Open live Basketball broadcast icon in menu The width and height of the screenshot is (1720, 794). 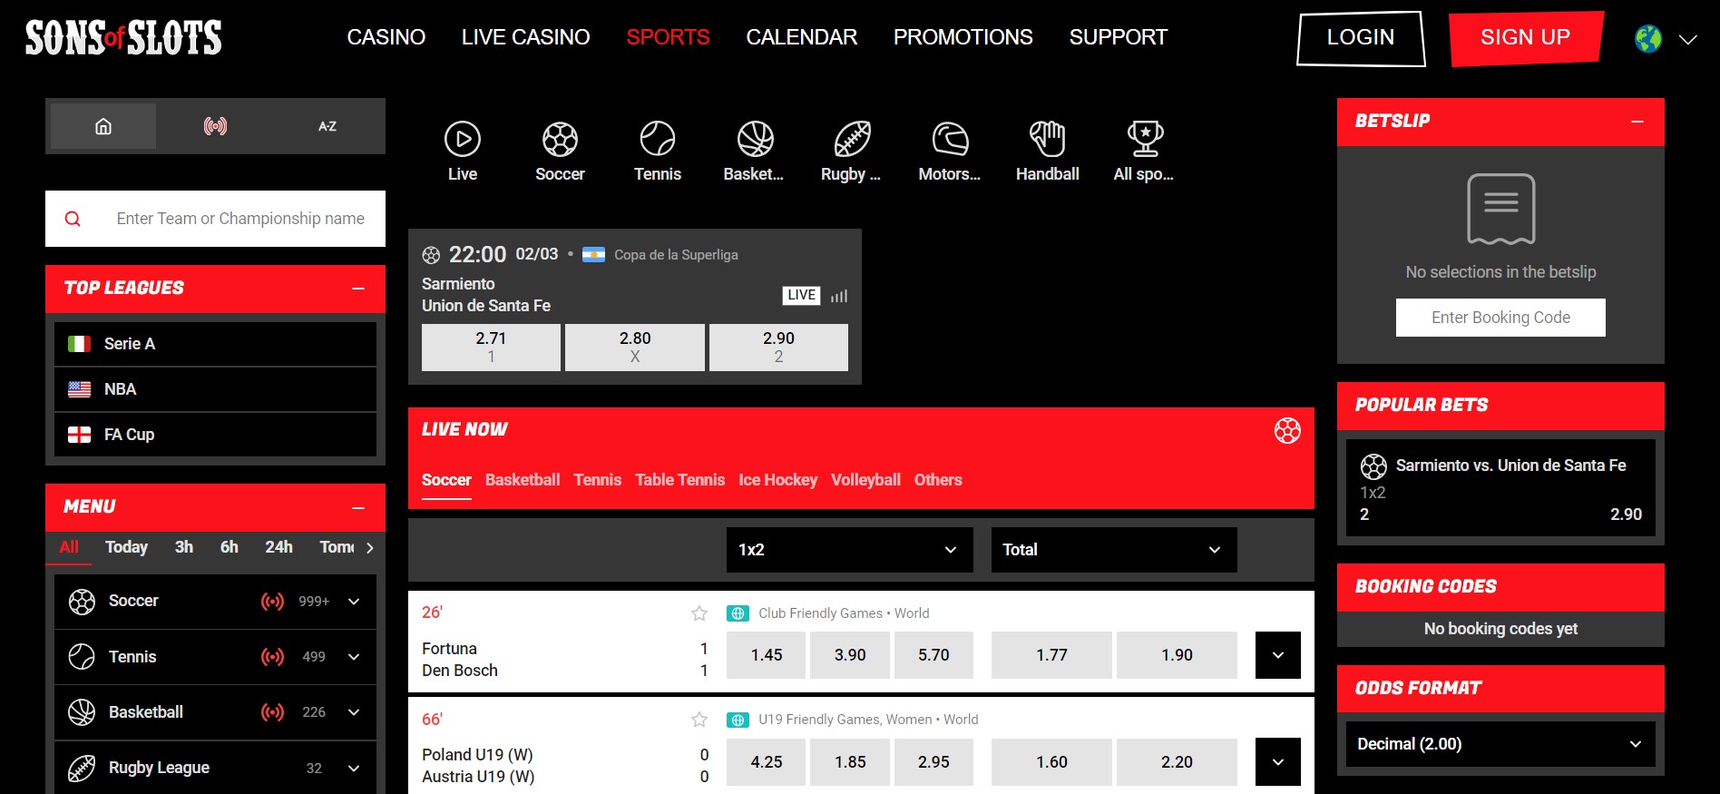pyautogui.click(x=272, y=712)
